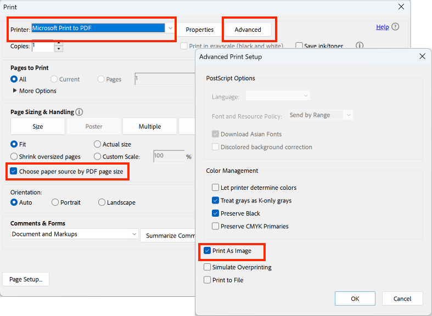Decrease copies with the down stepper arrow
Viewport: 432px width, 316px height.
59,49
